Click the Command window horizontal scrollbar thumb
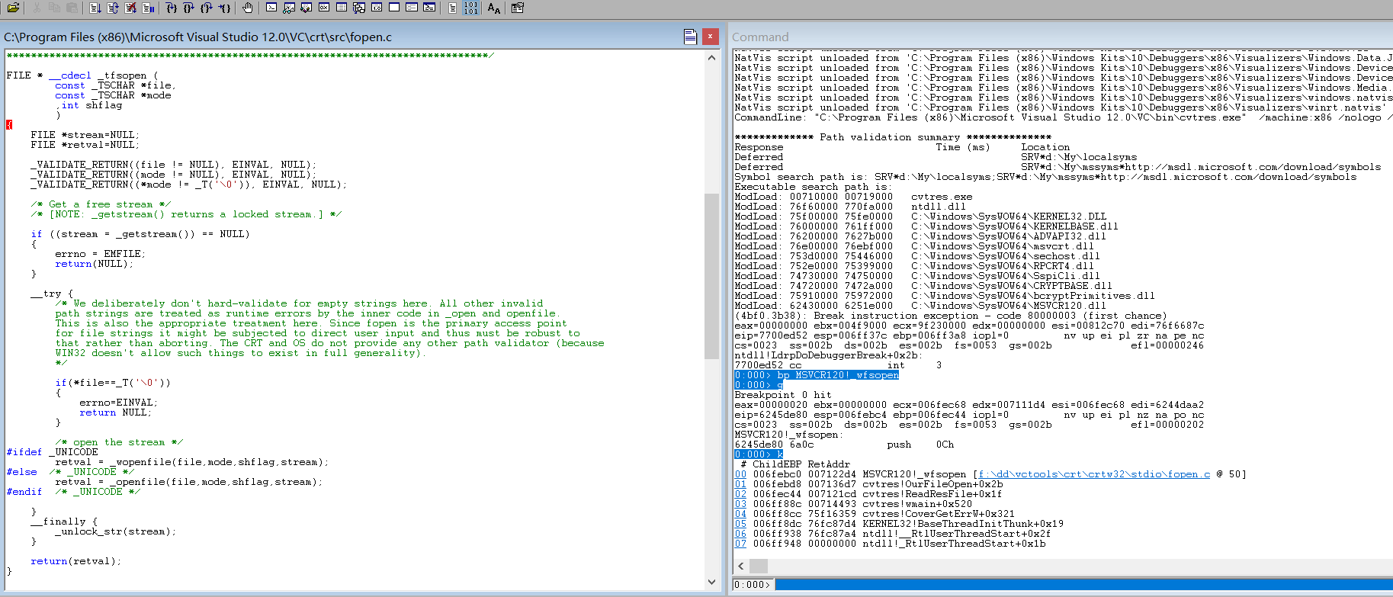Viewport: 1393px width, 597px height. [759, 566]
